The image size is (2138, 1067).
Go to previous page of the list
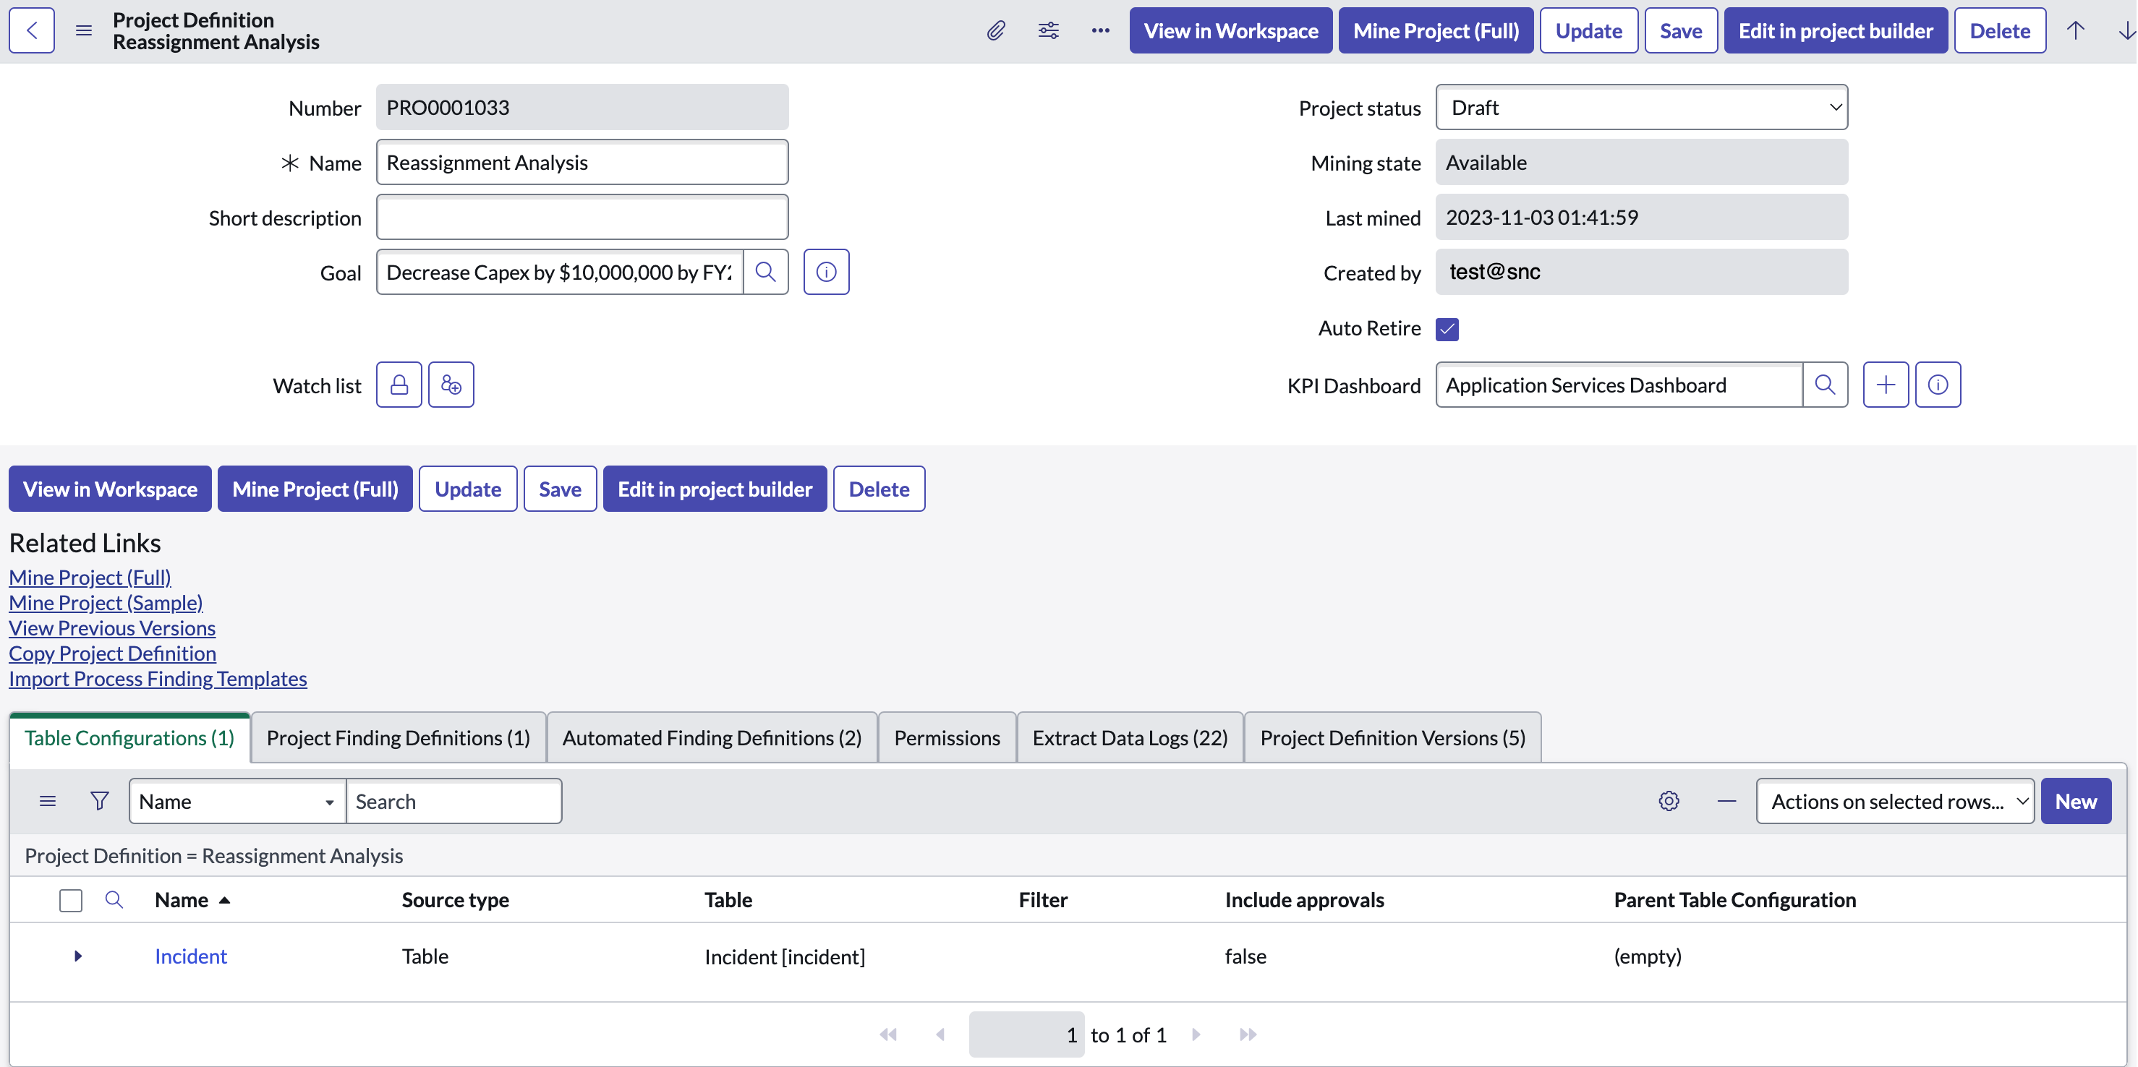[940, 1034]
